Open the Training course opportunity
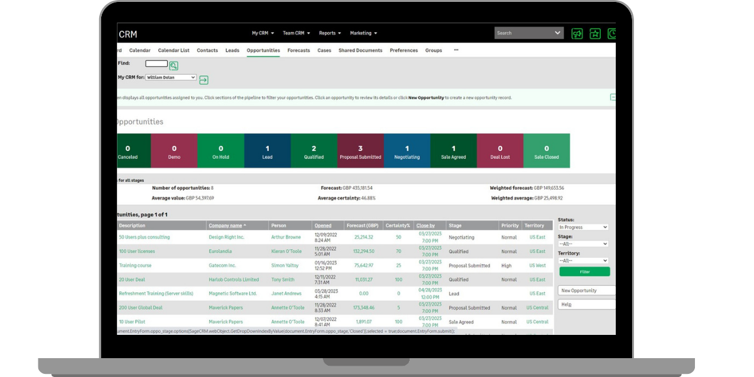This screenshot has height=377, width=754. tap(135, 266)
